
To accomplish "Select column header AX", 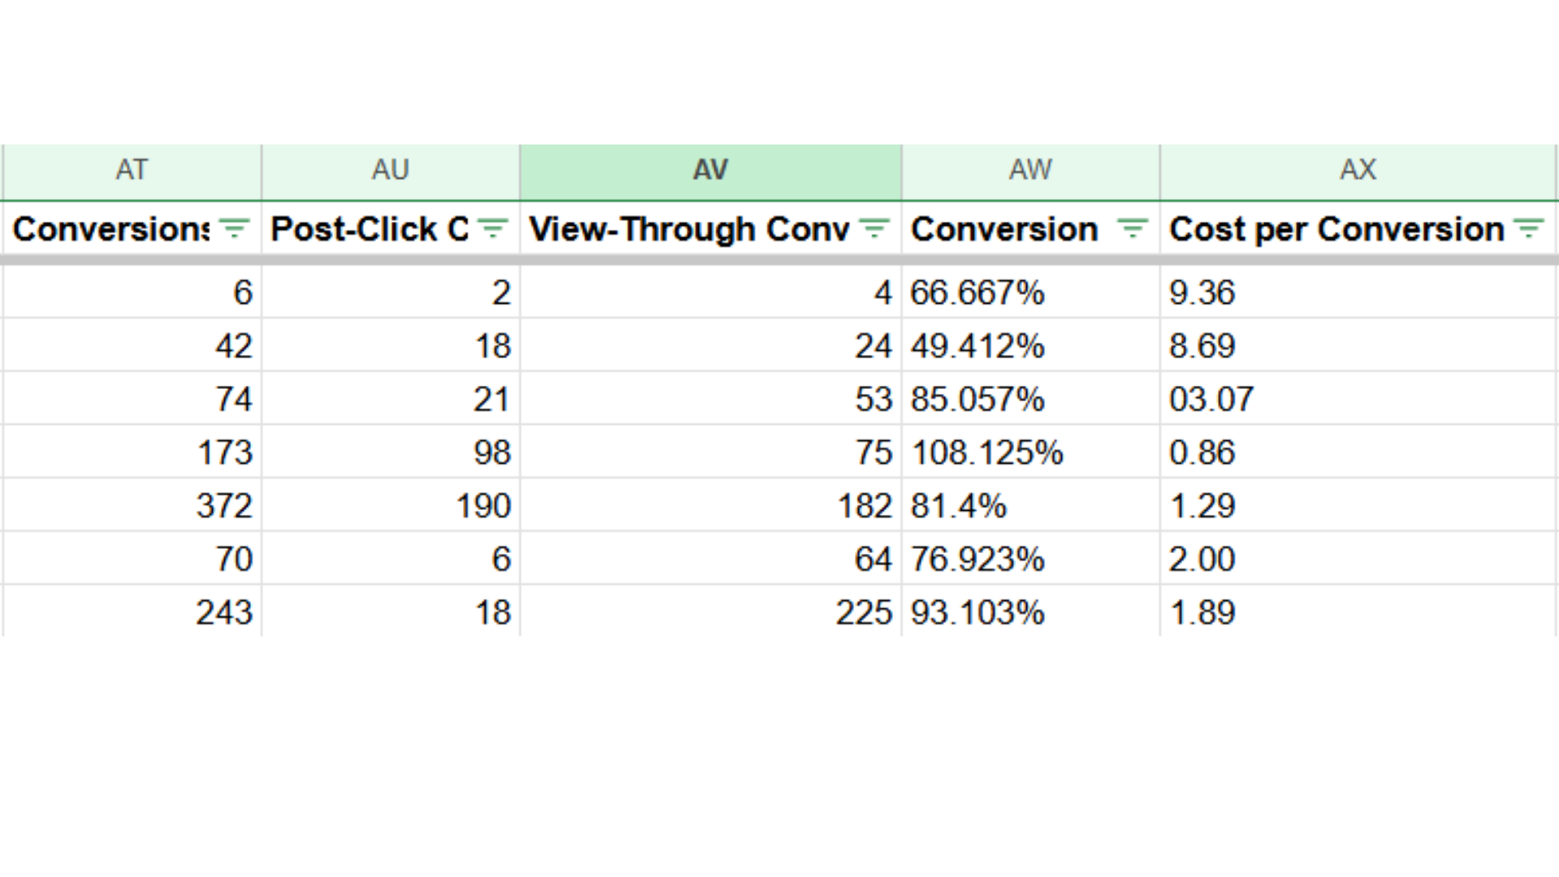I will click(x=1357, y=170).
